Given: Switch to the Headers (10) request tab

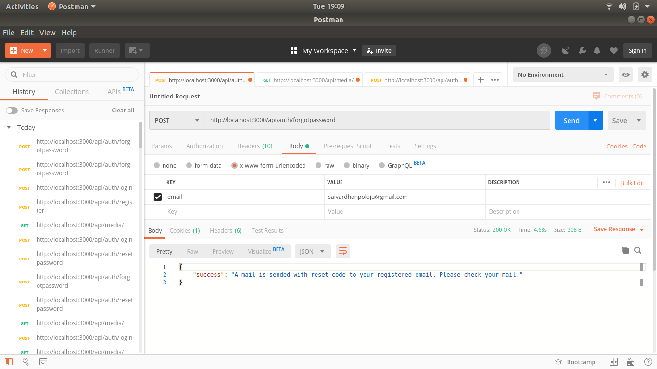Looking at the screenshot, I should [x=254, y=146].
